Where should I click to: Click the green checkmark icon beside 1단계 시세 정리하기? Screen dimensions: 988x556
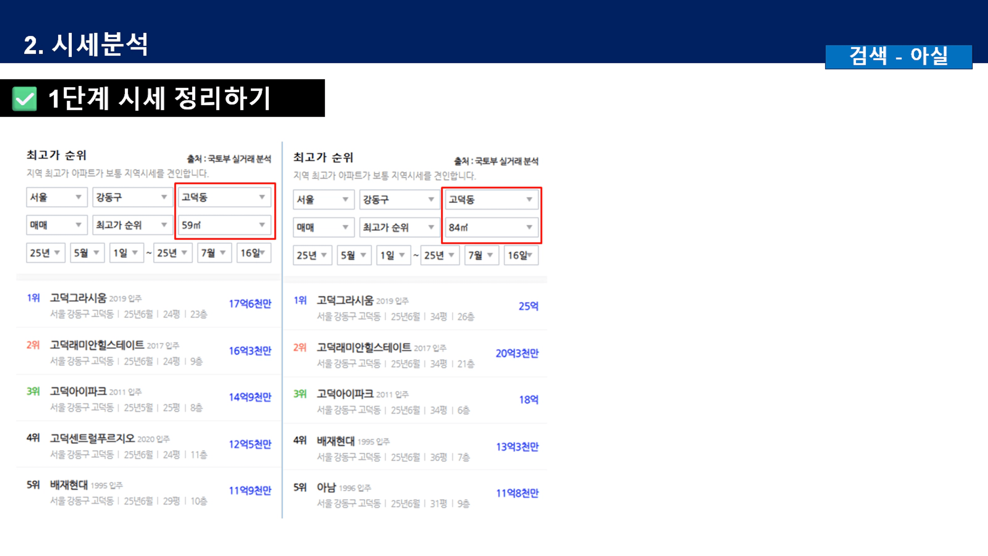pos(24,99)
